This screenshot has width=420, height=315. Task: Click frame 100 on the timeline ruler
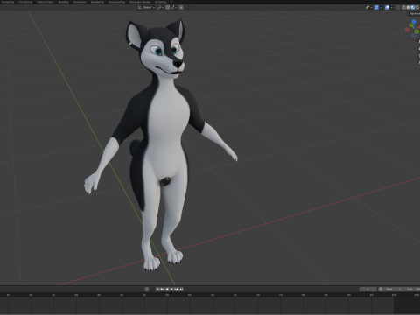(x=394, y=295)
